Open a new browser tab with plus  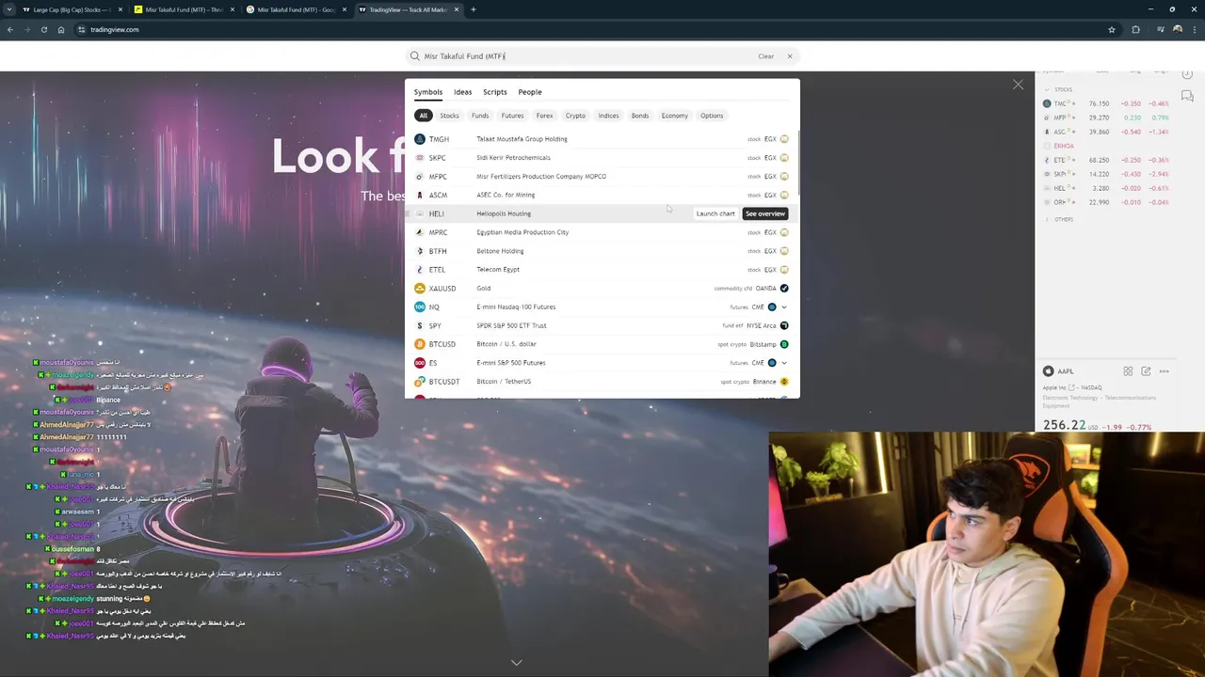[x=473, y=9]
